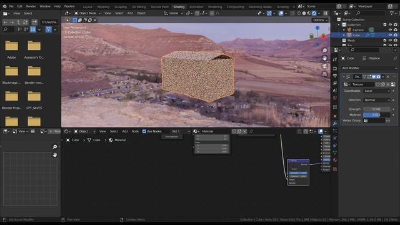The image size is (400, 225).
Task: Hide Cube in viewport via eye icon
Action: [x=390, y=35]
